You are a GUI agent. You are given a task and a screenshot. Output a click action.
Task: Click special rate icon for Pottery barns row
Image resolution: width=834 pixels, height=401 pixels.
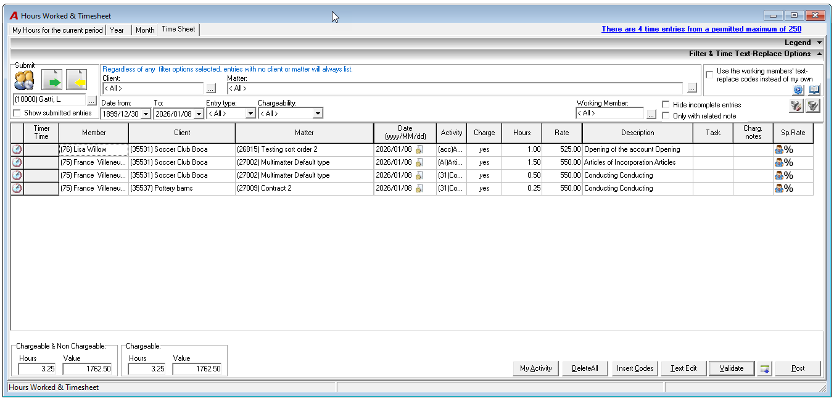784,188
